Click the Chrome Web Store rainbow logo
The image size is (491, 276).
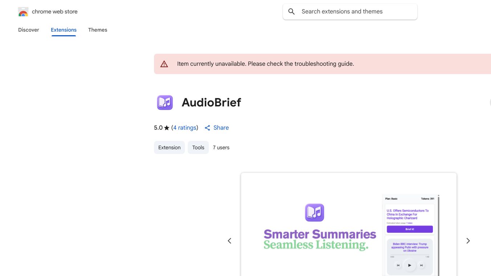click(23, 12)
